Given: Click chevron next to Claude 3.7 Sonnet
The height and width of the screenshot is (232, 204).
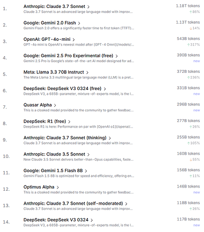Looking at the screenshot, I should pos(88,7).
